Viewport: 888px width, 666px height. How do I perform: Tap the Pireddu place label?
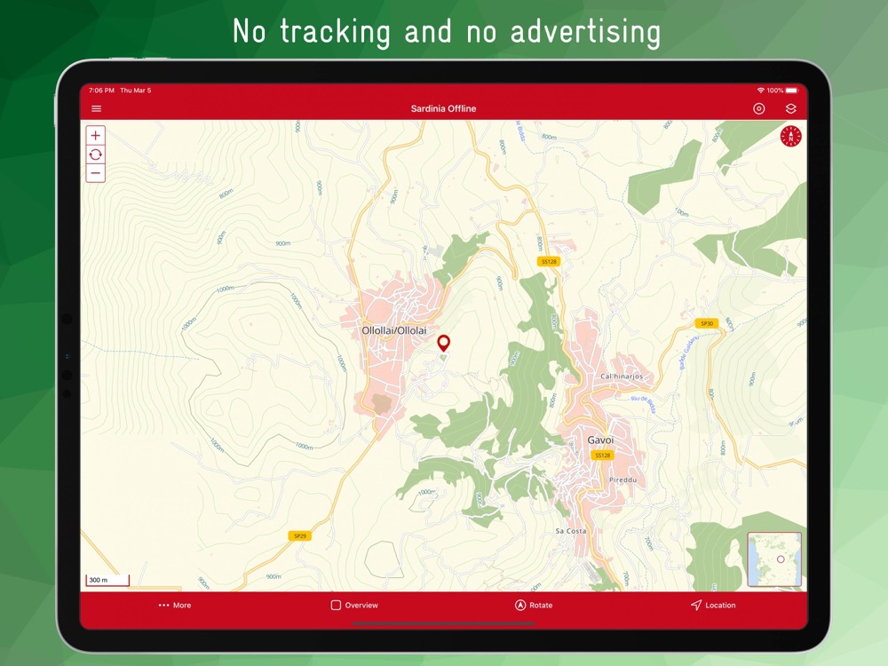point(623,480)
